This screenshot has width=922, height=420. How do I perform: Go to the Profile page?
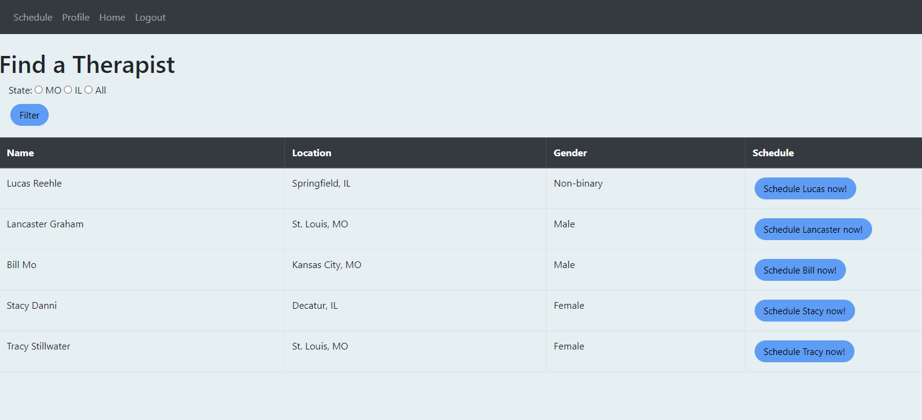(76, 17)
